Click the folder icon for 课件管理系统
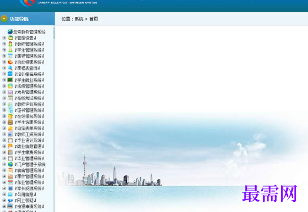The height and width of the screenshot is (212, 308). click(10, 176)
